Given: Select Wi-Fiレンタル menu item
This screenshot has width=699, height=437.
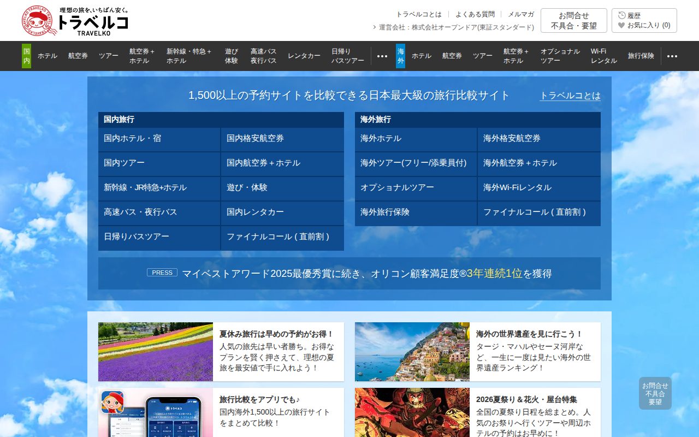Looking at the screenshot, I should (604, 56).
